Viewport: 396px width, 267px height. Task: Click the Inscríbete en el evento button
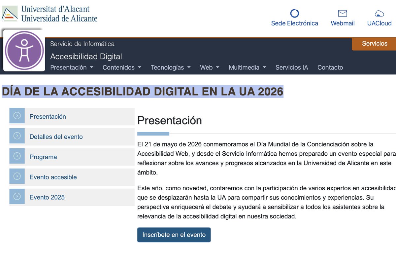click(x=174, y=235)
